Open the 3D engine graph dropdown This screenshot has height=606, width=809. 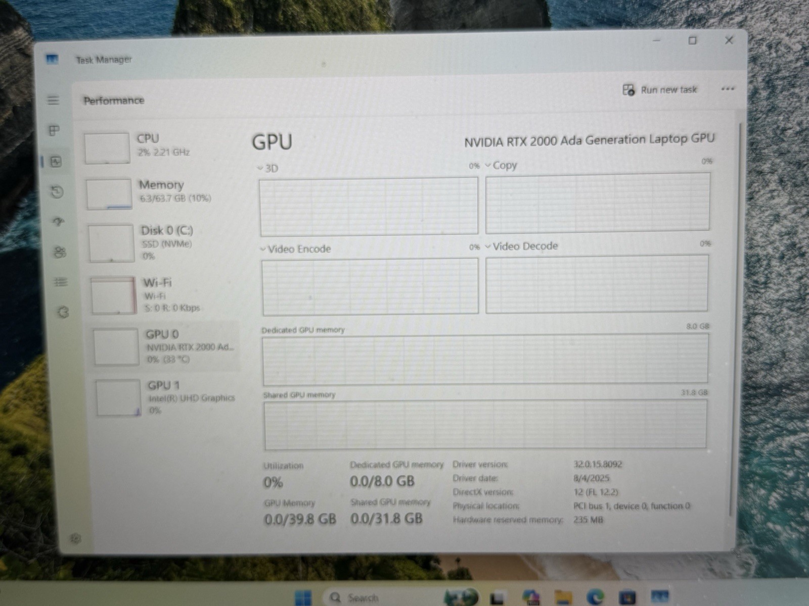pos(268,168)
